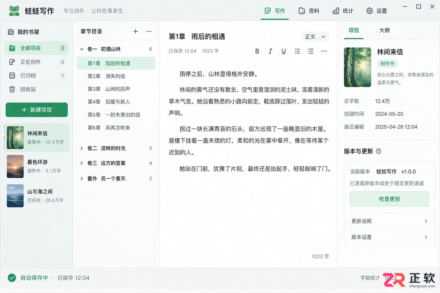
Task: Expand volume 卷二 流转的时光
Action: (x=82, y=148)
